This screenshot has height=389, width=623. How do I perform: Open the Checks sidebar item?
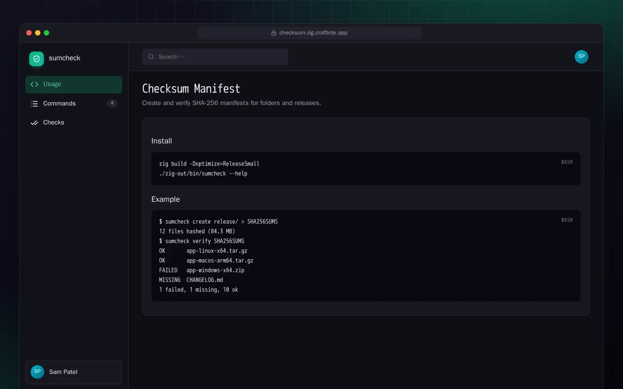(73, 123)
